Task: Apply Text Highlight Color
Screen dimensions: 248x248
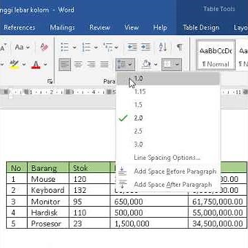Action: (14, 64)
